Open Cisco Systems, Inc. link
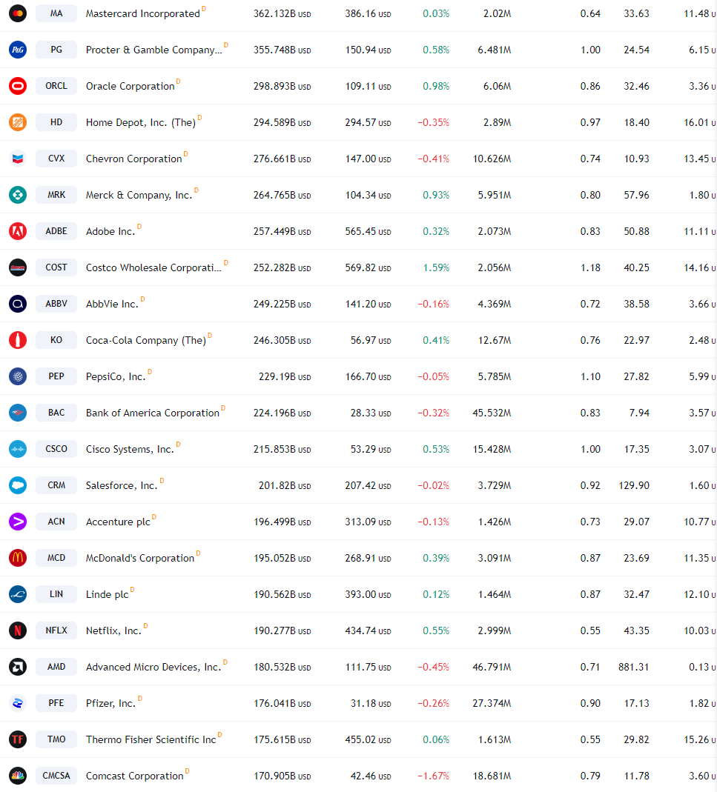The height and width of the screenshot is (792, 717). 130,450
